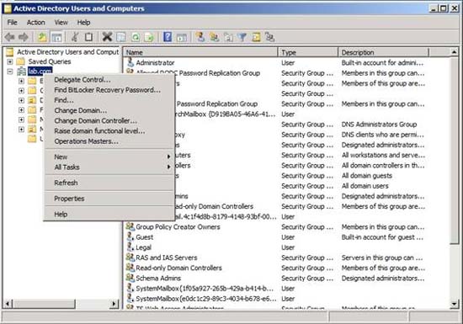463x324 pixels.
Task: Click the list pane scroll up arrow
Action: click(454, 52)
